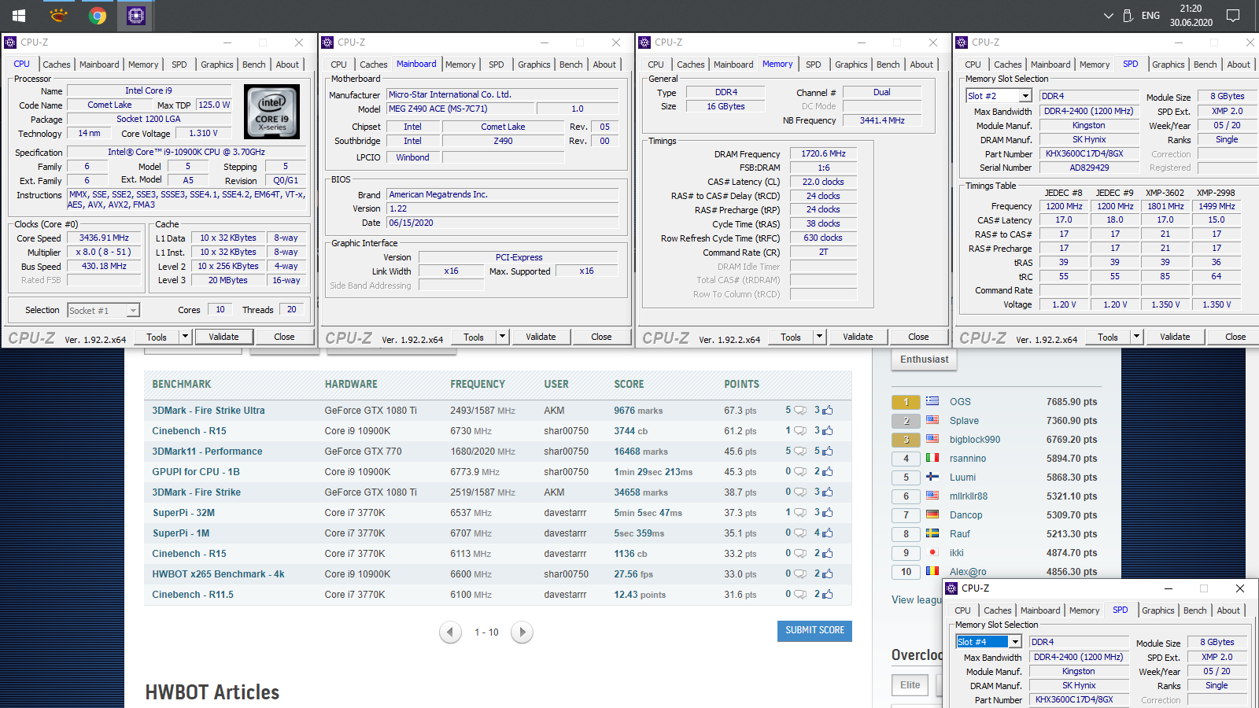Click the Finnish flag next to Luumi
The image size is (1259, 708).
pos(932,477)
